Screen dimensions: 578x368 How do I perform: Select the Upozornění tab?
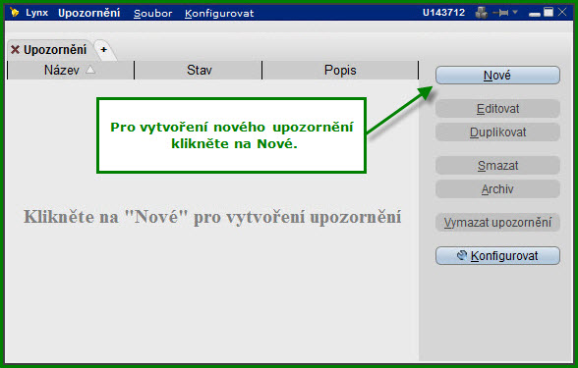coord(55,50)
